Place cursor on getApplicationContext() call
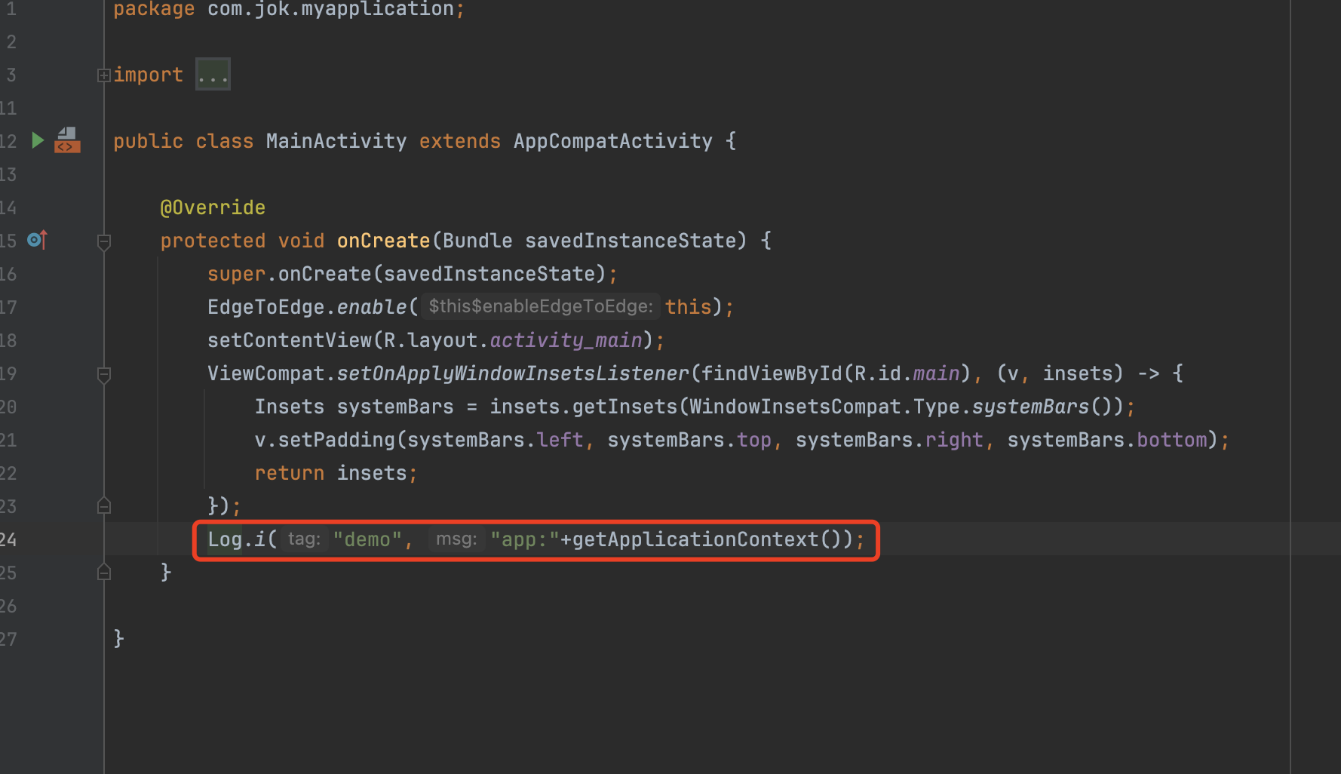1341x774 pixels. point(694,539)
